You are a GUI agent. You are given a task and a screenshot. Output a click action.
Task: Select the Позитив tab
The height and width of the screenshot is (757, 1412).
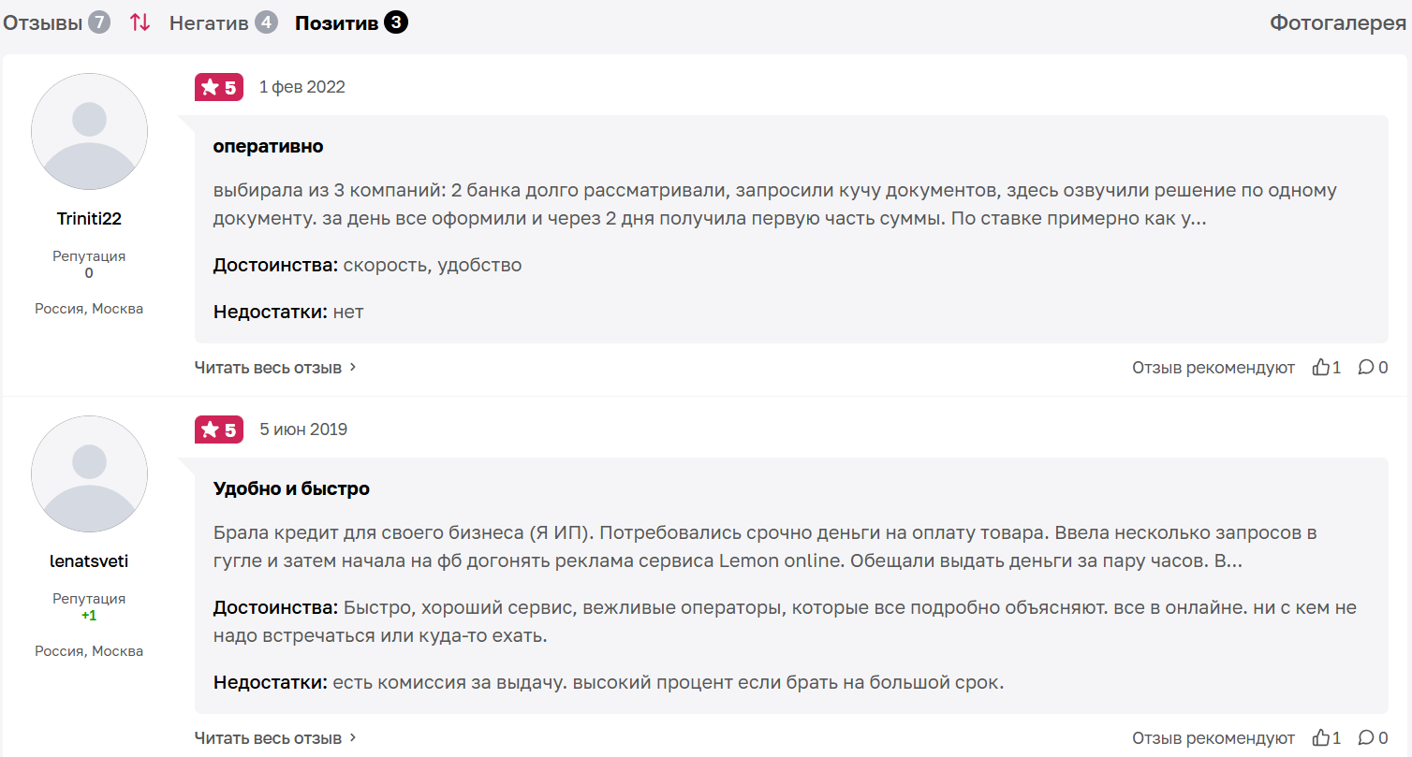tap(351, 22)
